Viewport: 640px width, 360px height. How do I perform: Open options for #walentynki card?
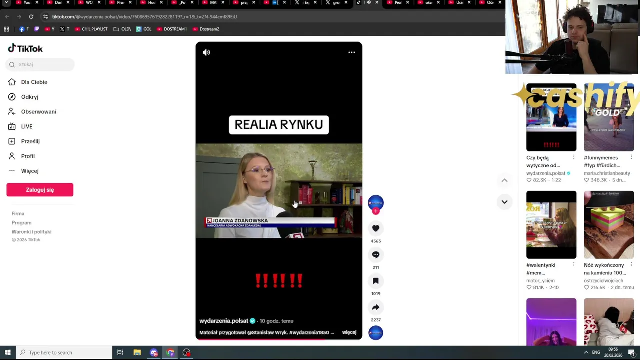click(574, 265)
